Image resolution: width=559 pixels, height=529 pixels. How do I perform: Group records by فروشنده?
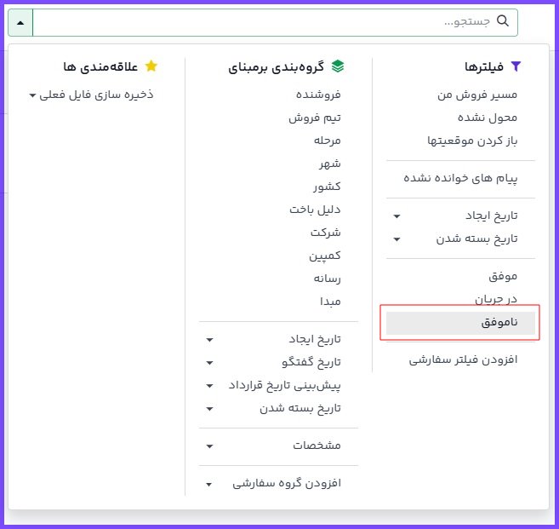click(x=317, y=95)
